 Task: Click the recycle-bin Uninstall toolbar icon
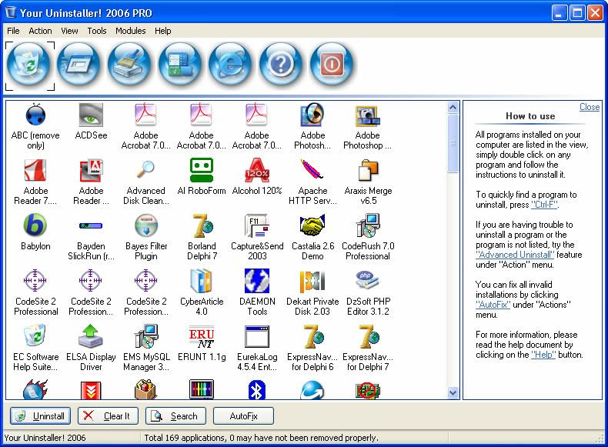click(x=29, y=65)
